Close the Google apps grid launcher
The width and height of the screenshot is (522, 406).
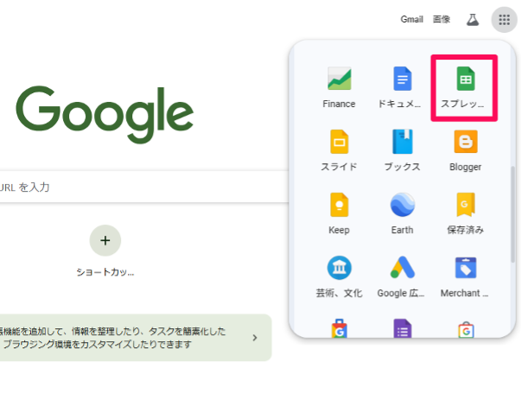pos(504,20)
